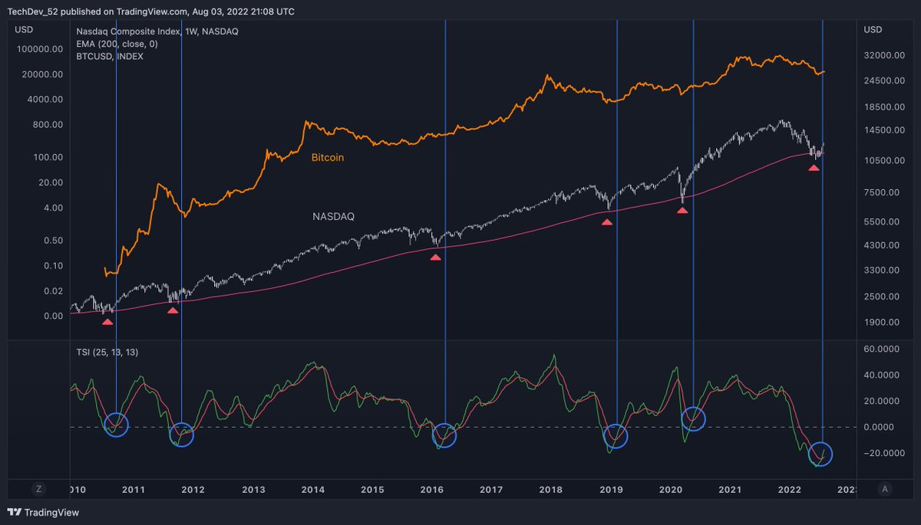The image size is (921, 525).
Task: Click the blue circle on TSI in 2022
Action: coord(820,454)
